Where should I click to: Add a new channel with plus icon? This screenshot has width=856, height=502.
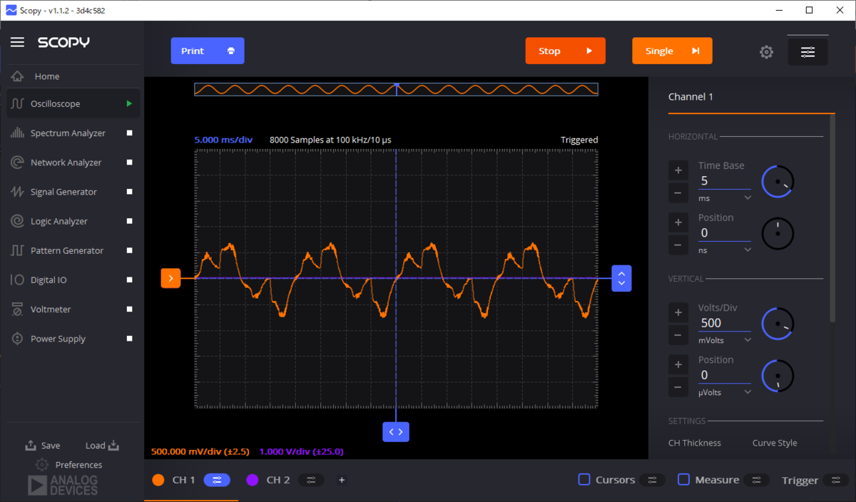tap(342, 480)
